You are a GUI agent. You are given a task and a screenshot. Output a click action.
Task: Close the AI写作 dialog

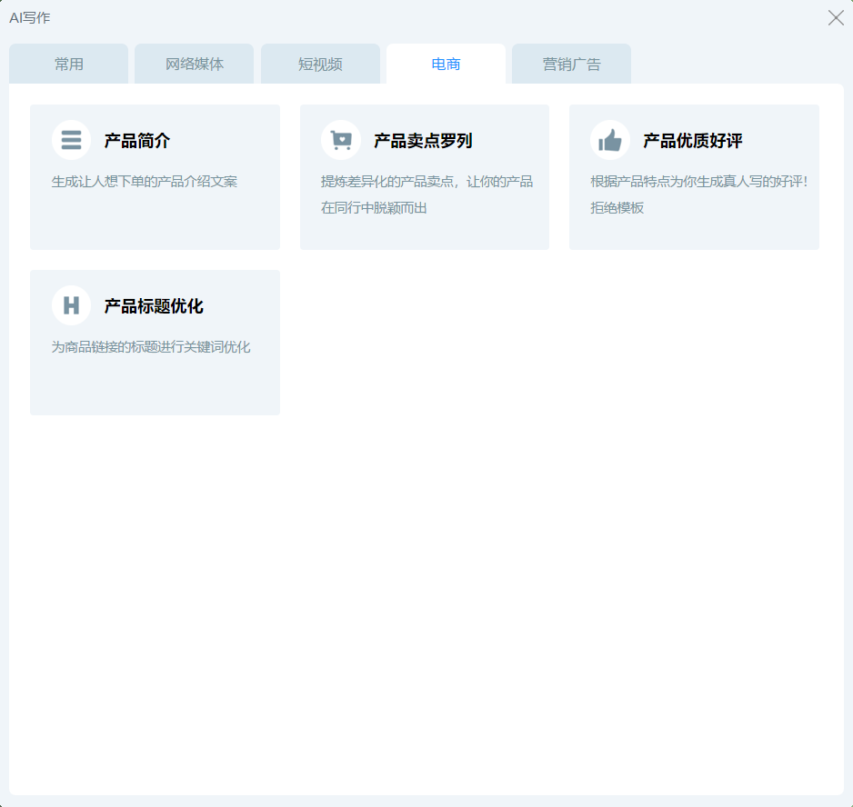pyautogui.click(x=836, y=18)
